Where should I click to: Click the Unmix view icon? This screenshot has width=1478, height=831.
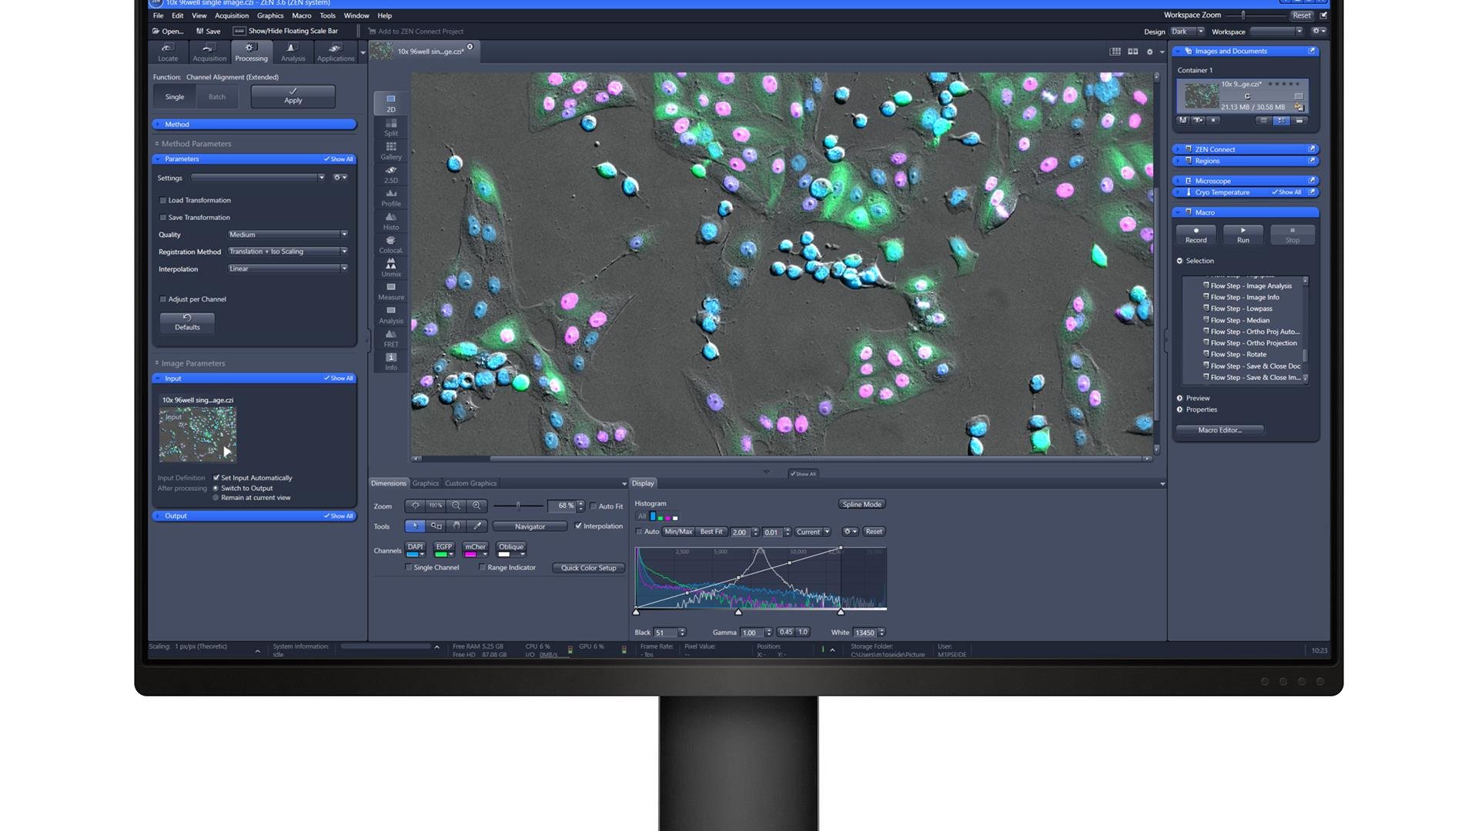coord(391,268)
